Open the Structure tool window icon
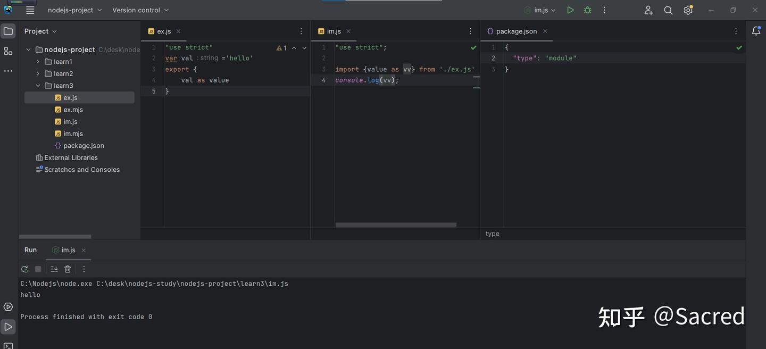 pos(8,51)
